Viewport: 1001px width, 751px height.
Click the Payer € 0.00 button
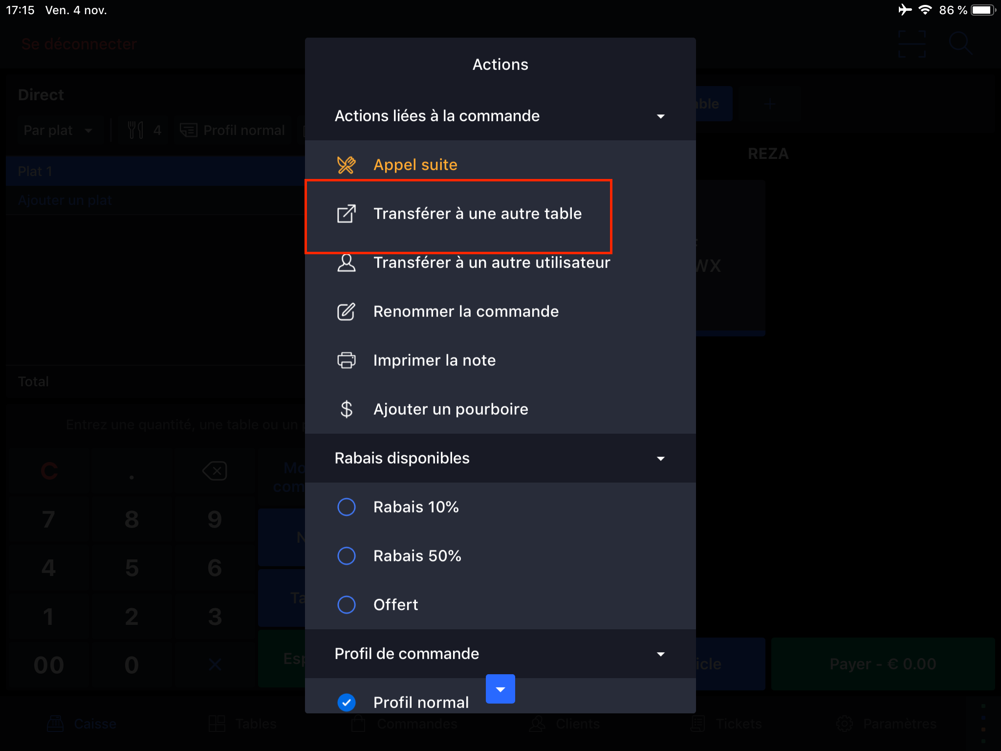click(x=883, y=664)
